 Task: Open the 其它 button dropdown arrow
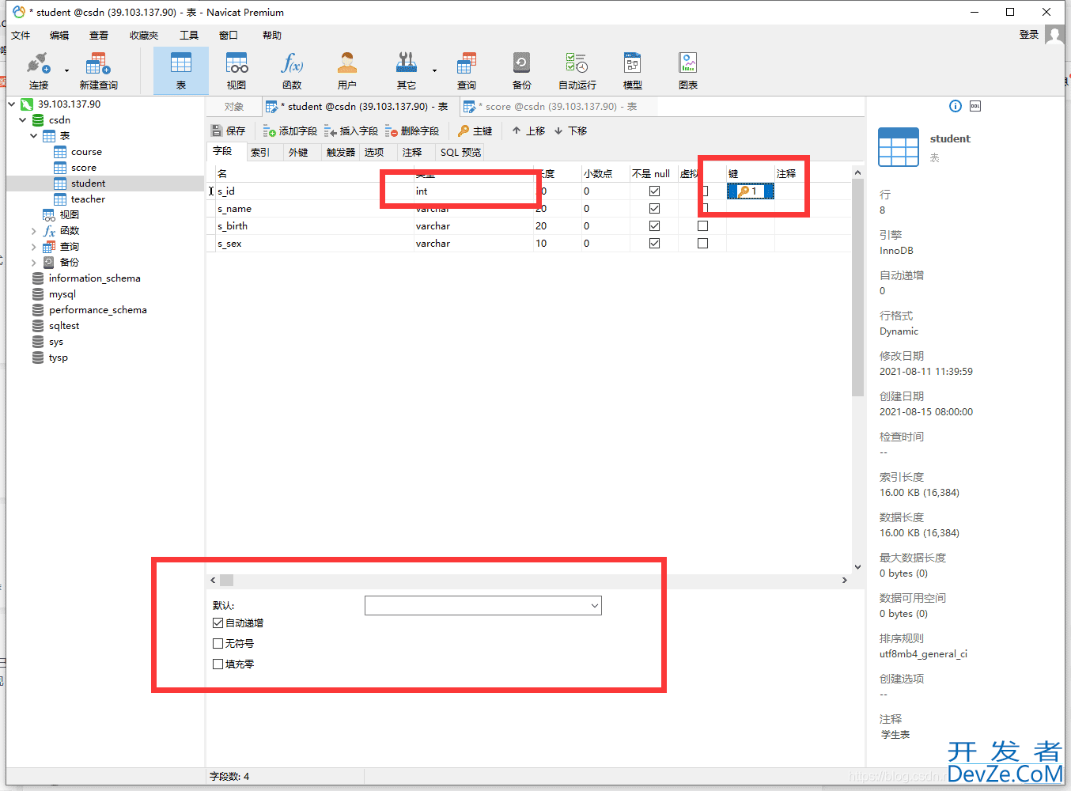[434, 70]
